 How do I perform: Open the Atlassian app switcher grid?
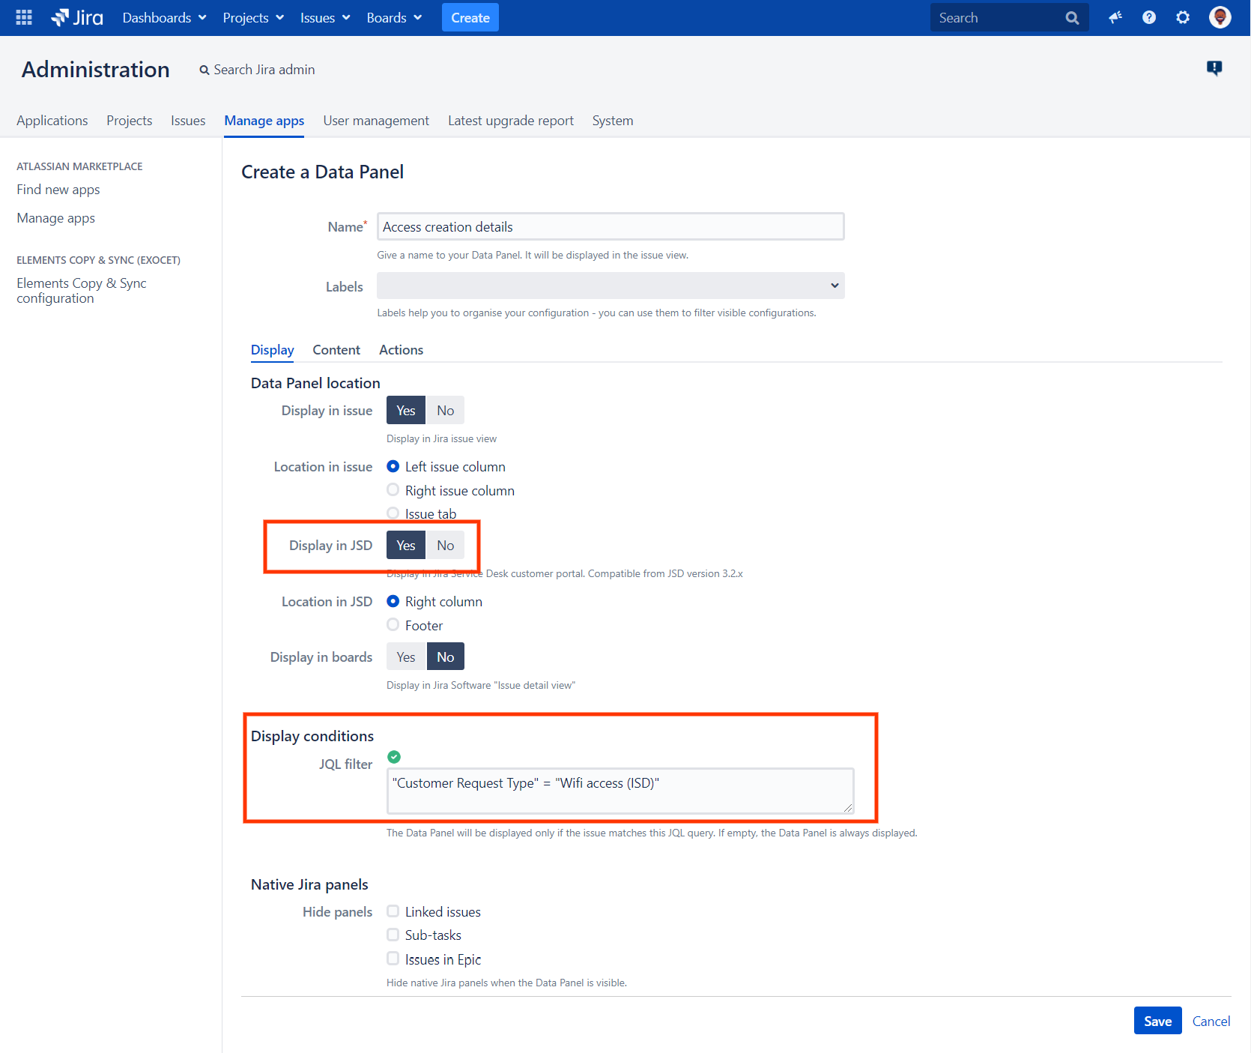22,16
